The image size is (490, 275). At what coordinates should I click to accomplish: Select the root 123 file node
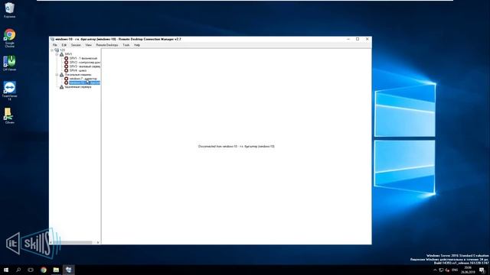(x=62, y=50)
